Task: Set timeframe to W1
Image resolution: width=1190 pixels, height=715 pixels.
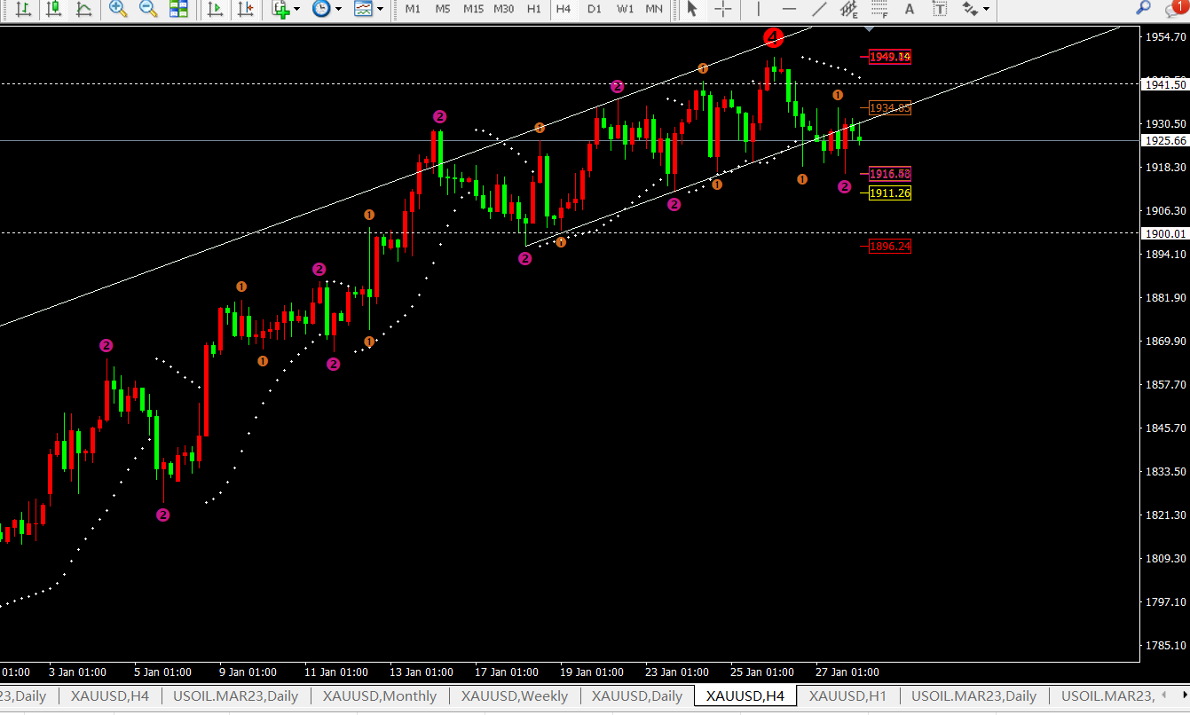Action: pos(626,10)
